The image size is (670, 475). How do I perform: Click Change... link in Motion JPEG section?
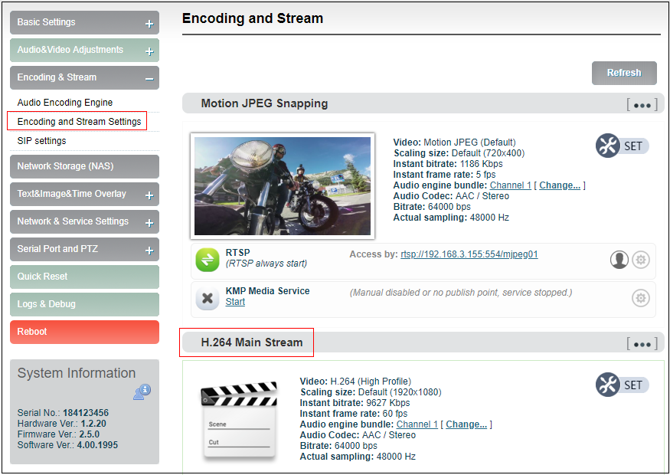click(560, 185)
